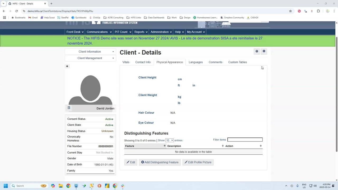The height and width of the screenshot is (190, 338).
Task: Click the Filter items input field
Action: 245,140
